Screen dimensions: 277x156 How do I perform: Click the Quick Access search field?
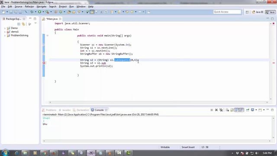click(x=227, y=12)
